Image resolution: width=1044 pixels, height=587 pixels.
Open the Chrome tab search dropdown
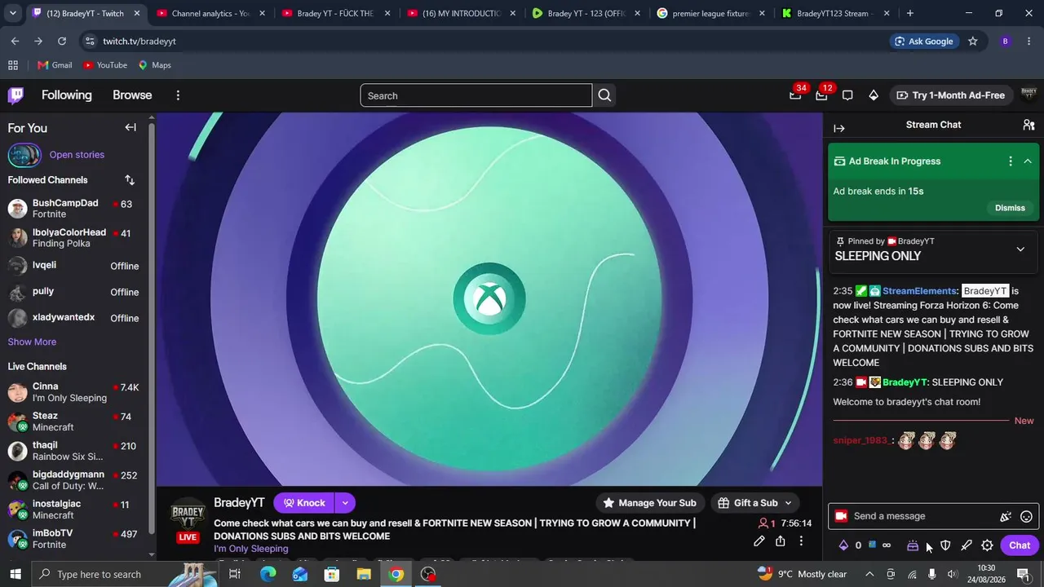tap(12, 13)
